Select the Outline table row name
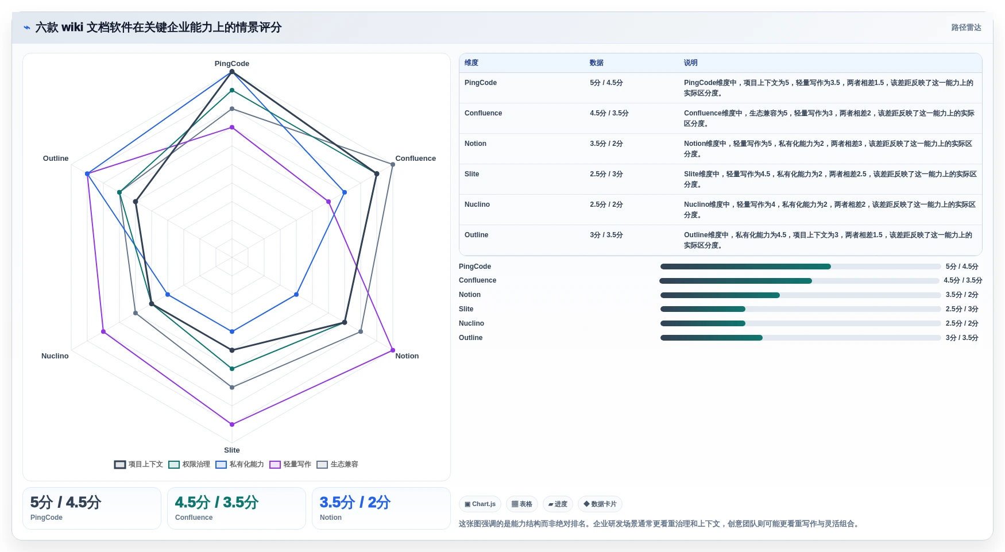The image size is (1005, 552). coord(477,235)
